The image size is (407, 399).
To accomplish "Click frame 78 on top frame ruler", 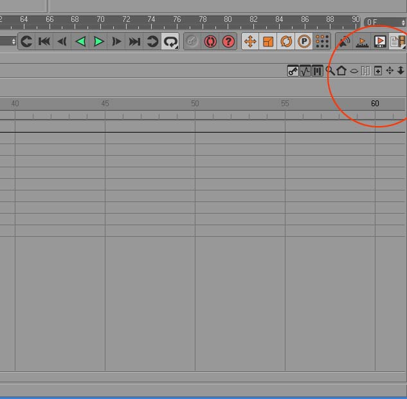I will tap(203, 19).
